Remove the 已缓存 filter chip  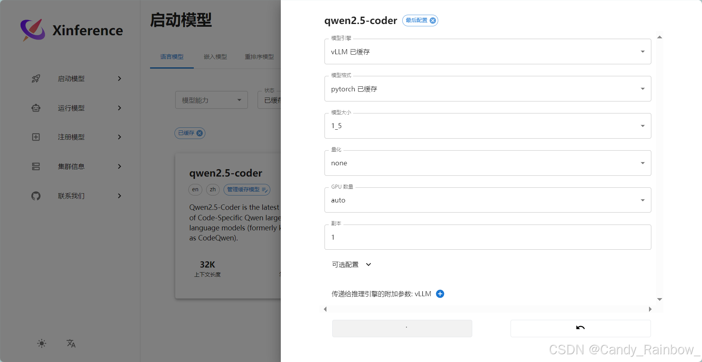coord(200,133)
